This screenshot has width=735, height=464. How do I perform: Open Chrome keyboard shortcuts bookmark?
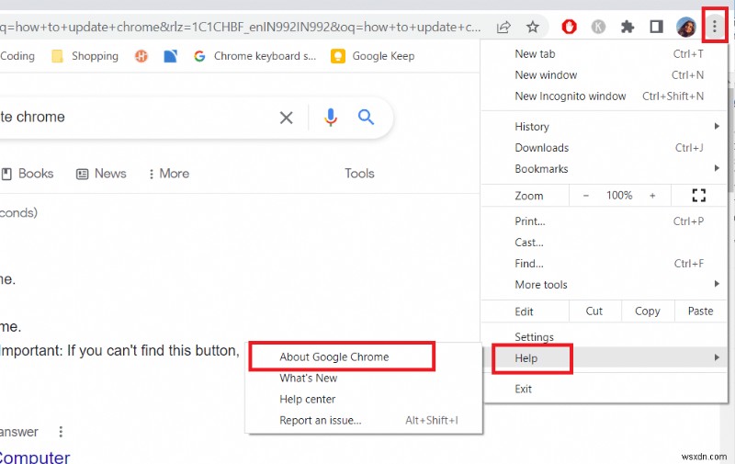pyautogui.click(x=255, y=56)
